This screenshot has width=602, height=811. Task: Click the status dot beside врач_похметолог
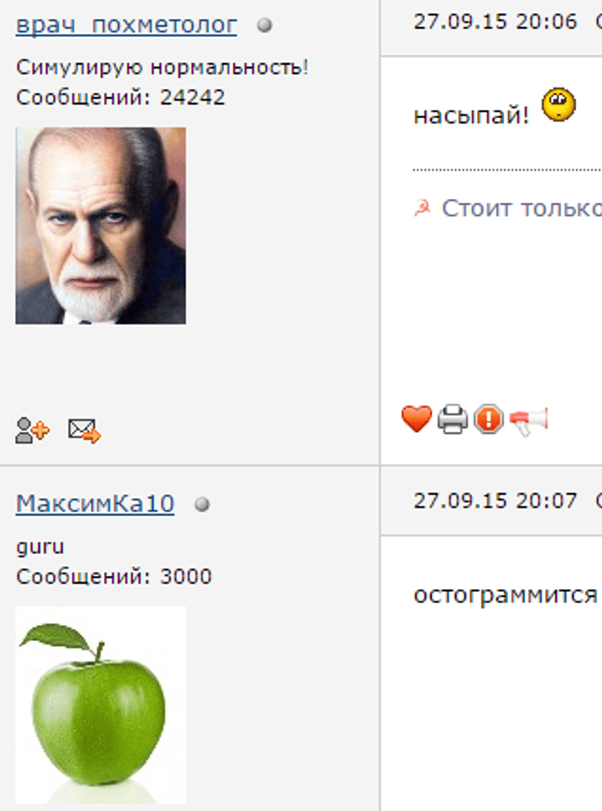(x=265, y=26)
